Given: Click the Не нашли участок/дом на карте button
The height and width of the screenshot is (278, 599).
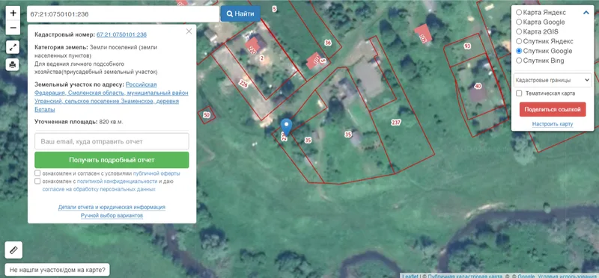Looking at the screenshot, I should tap(58, 270).
